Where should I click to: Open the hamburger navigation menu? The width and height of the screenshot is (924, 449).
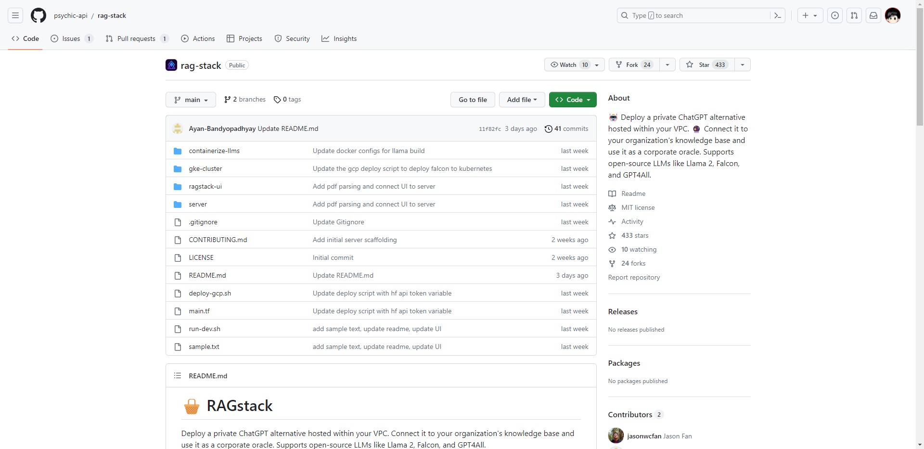click(15, 15)
